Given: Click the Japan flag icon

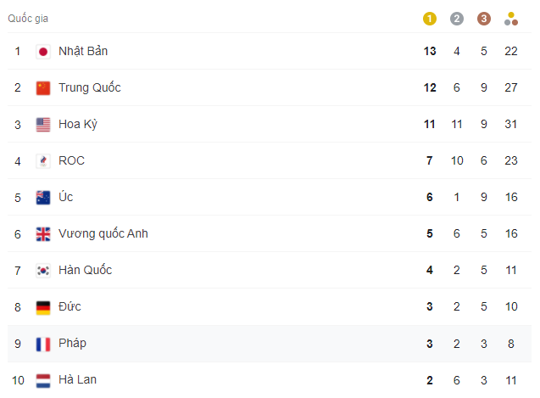Looking at the screenshot, I should point(43,52).
